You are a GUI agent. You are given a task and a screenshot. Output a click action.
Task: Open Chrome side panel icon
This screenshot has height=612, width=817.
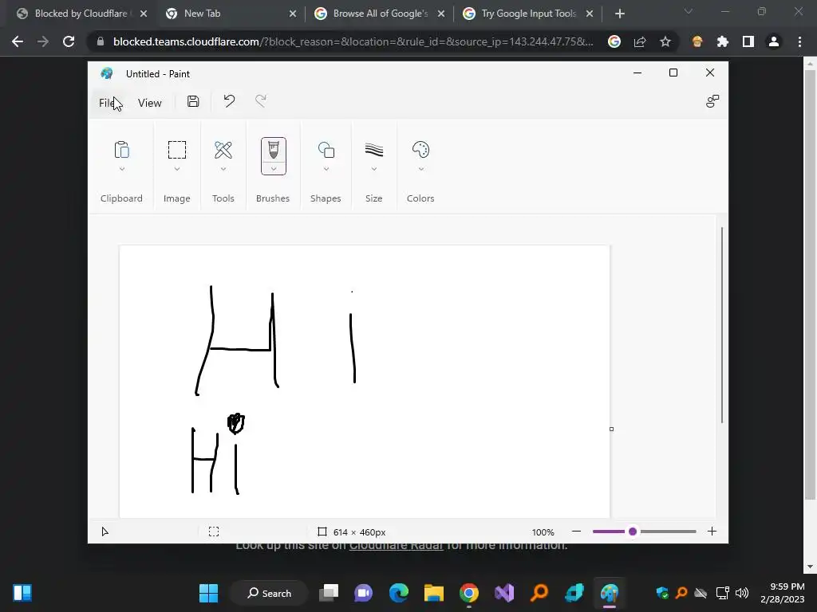point(748,41)
